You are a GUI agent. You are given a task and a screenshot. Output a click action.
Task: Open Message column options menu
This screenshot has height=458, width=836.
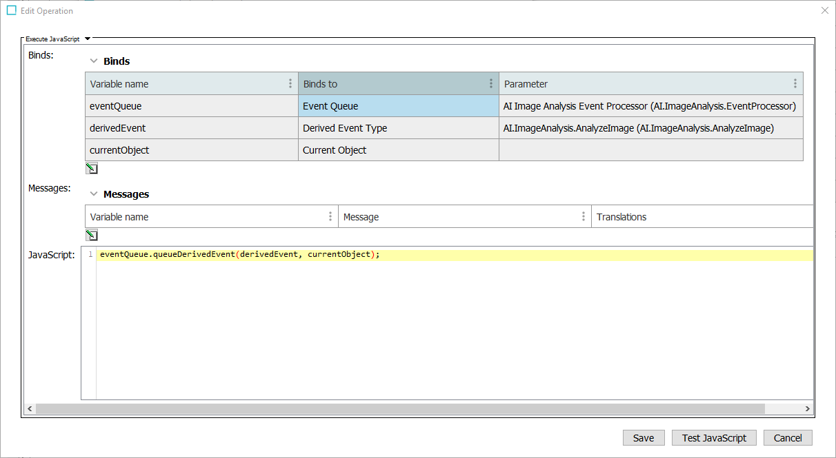[583, 217]
